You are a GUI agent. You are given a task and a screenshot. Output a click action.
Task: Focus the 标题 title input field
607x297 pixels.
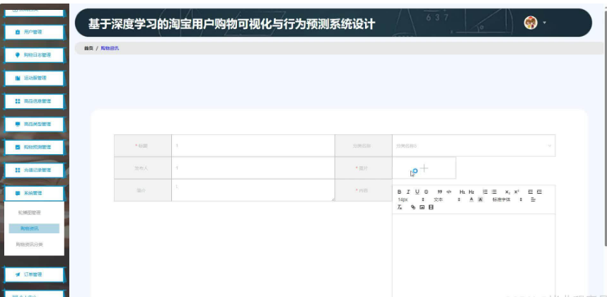pyautogui.click(x=253, y=146)
